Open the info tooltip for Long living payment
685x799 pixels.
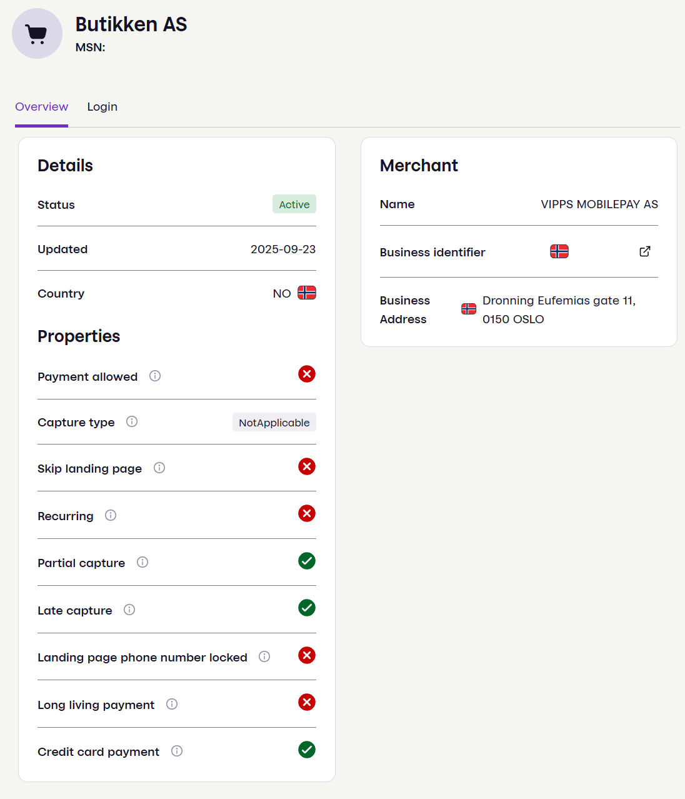coord(172,704)
